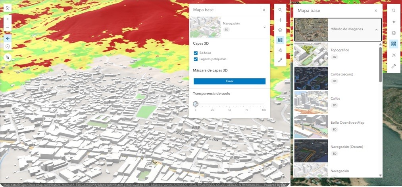This screenshot has width=402, height=187.
Task: Open the Search tool in left map toolbar
Action: pos(280,10)
